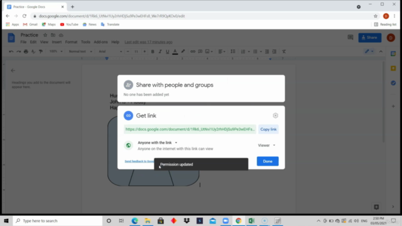Viewport: 402px width, 226px height.
Task: Open the Edge browser from the taskbar
Action: point(134,220)
